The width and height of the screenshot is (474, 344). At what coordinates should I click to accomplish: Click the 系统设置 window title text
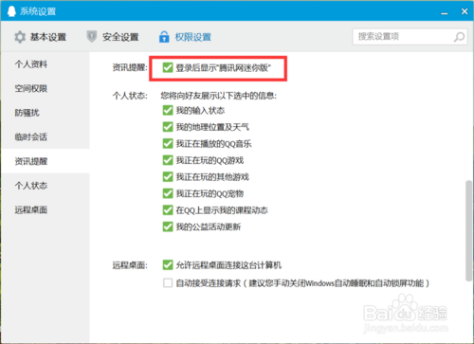(x=38, y=11)
